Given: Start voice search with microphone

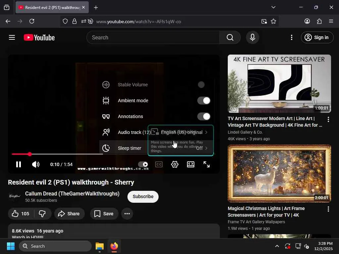Looking at the screenshot, I should pos(252,37).
